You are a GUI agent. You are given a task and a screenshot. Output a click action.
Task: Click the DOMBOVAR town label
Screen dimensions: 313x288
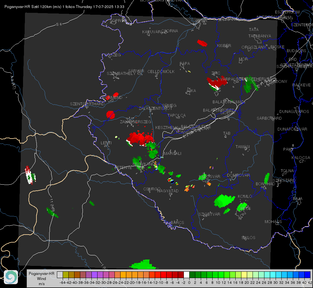click(238, 175)
